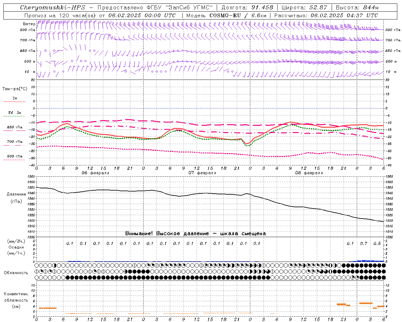
Task: Click the '0.5' precipitation amount value
Action: (x=377, y=244)
